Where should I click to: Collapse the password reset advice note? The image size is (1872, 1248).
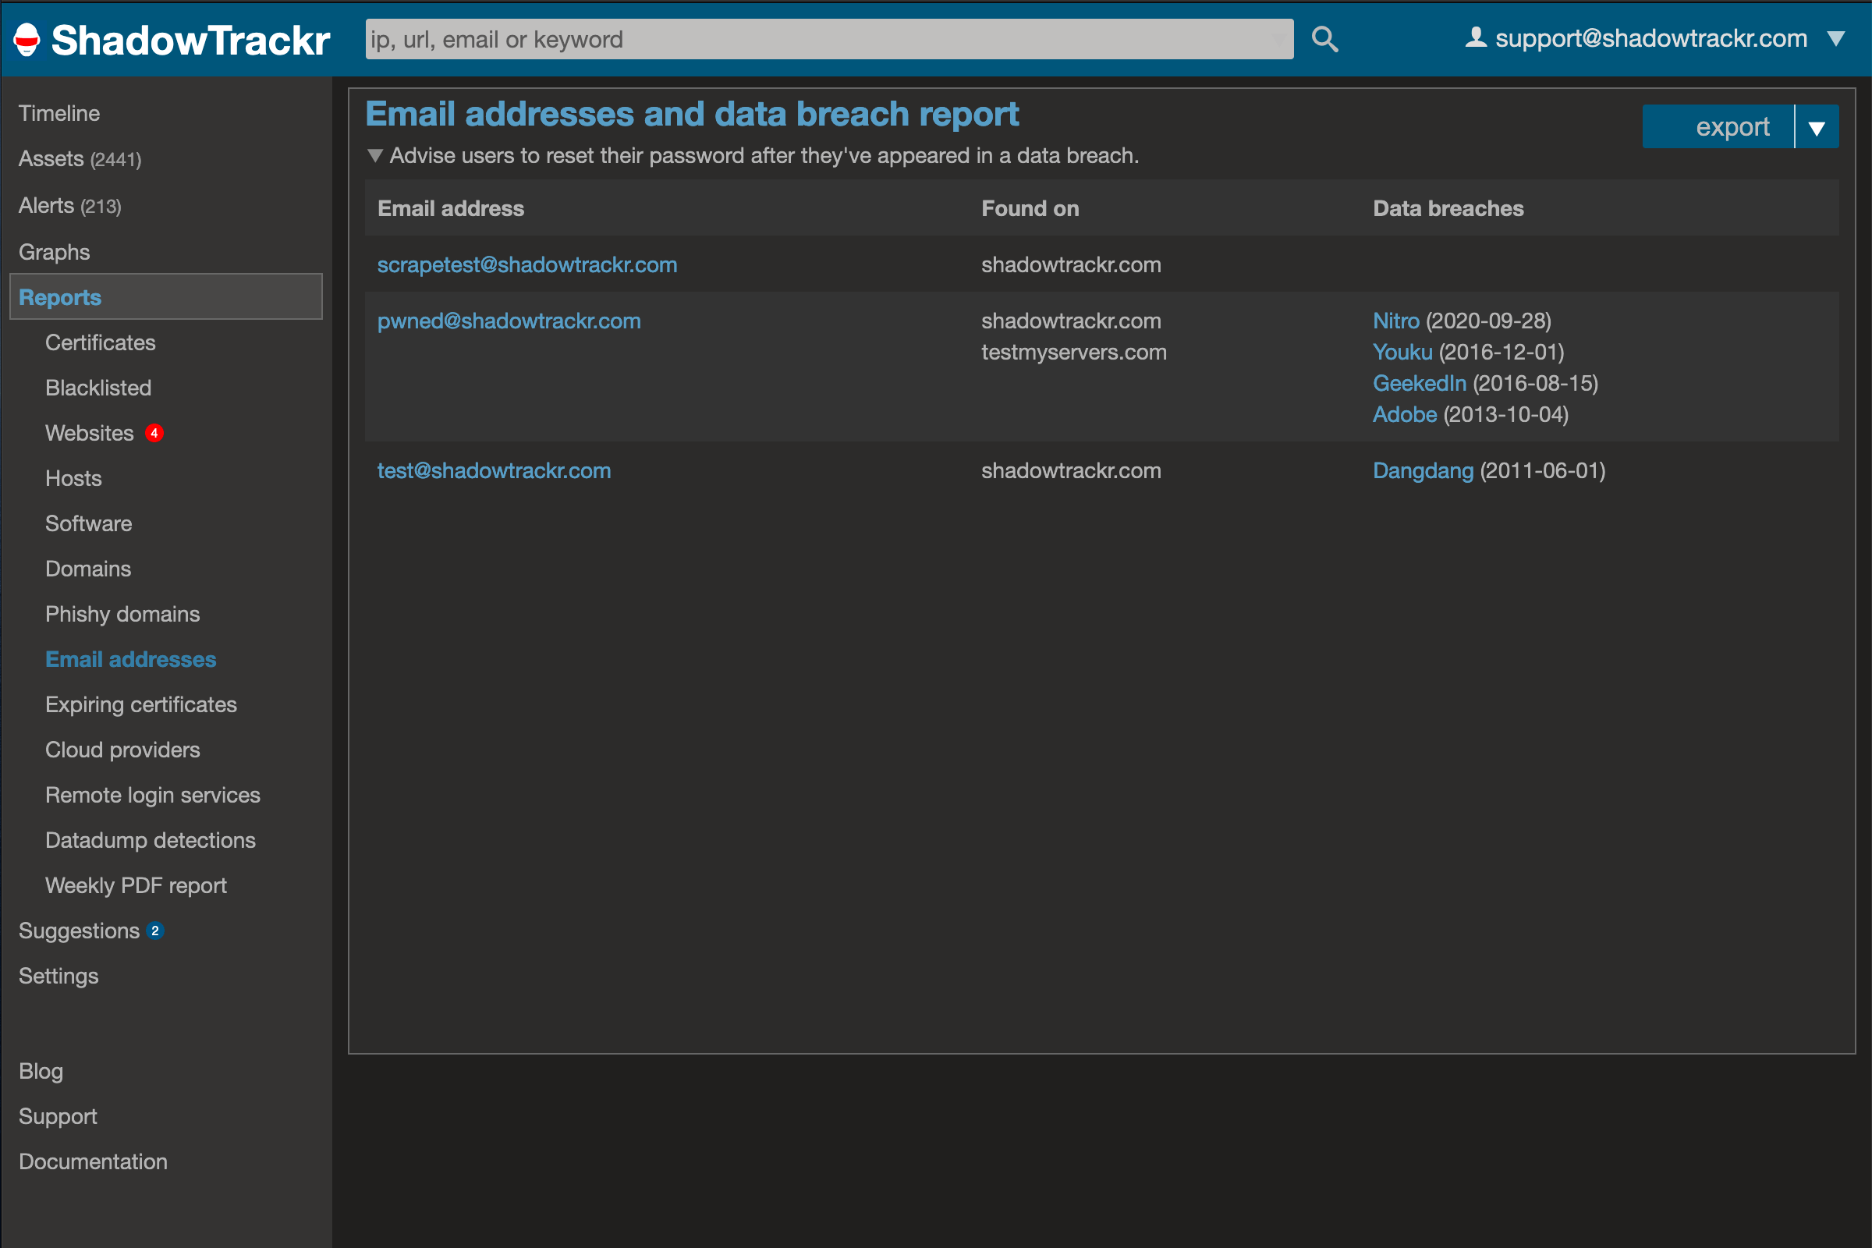(x=375, y=156)
